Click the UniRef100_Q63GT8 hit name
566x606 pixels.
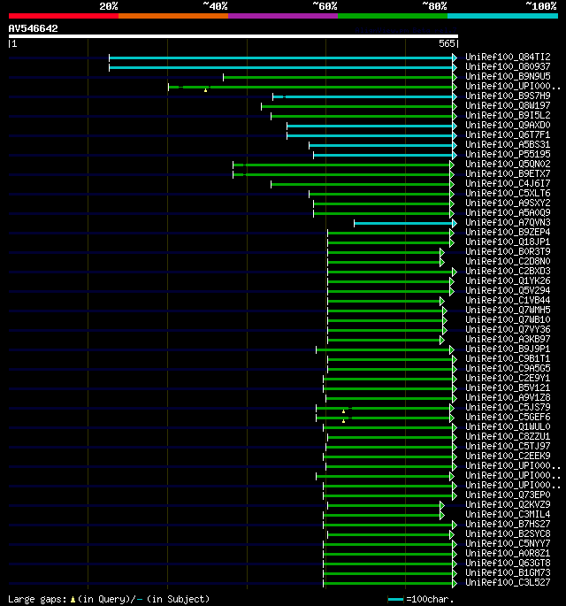pos(508,564)
